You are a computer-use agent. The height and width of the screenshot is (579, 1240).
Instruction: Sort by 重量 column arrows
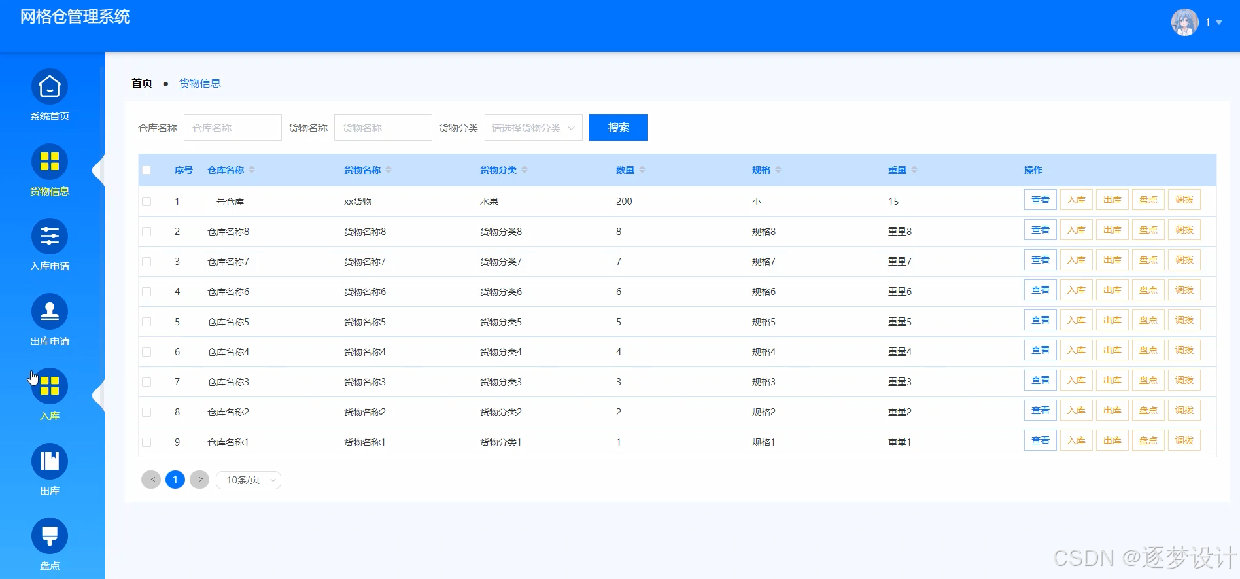point(914,170)
